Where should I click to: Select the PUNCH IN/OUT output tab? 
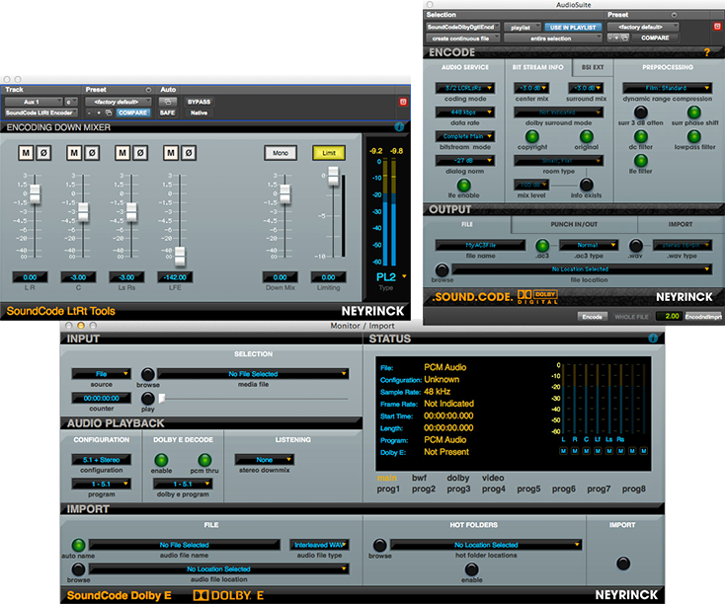pos(574,224)
